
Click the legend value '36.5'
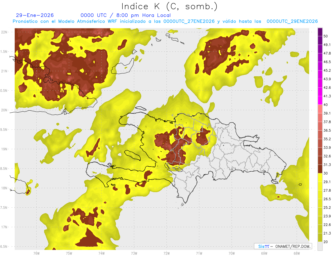pyautogui.click(x=327, y=130)
